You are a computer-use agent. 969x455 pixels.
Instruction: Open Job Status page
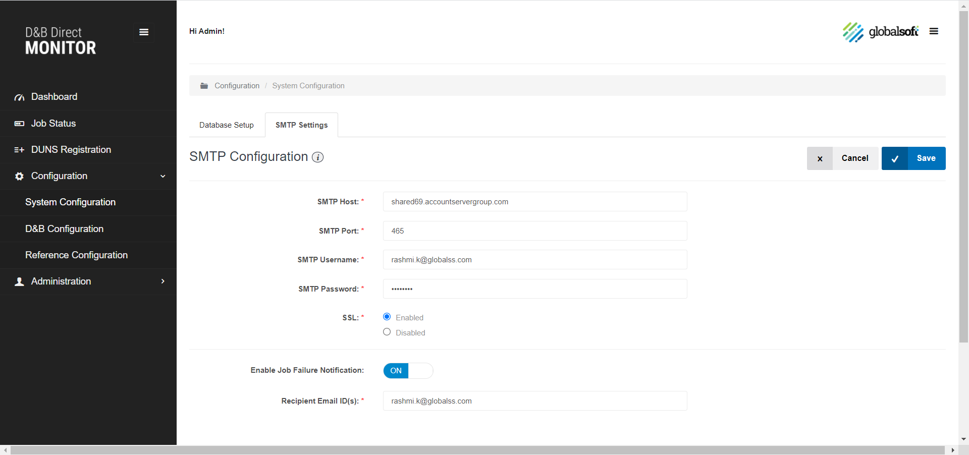(53, 124)
